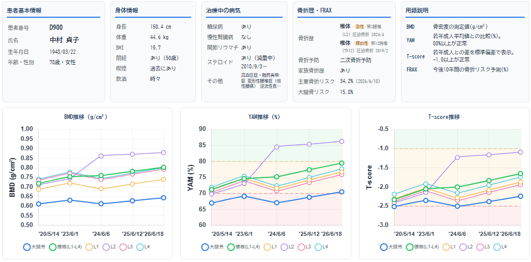This screenshot has height=262, width=531.
Task: Click the 身体情報 card heading
Action: pyautogui.click(x=126, y=10)
